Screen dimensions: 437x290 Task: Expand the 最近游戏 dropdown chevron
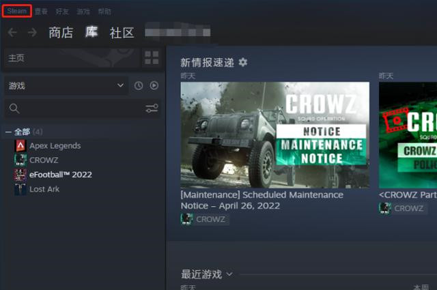[229, 274]
